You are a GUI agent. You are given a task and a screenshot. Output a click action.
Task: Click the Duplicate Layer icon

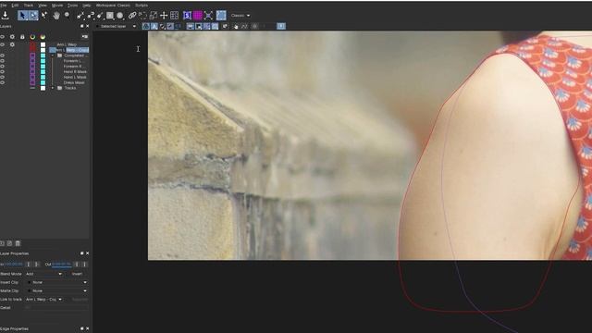click(9, 243)
